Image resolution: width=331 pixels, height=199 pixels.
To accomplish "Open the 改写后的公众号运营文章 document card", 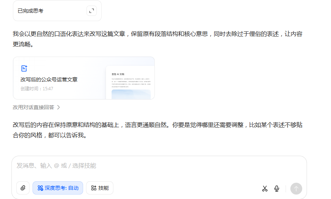I will point(84,78).
